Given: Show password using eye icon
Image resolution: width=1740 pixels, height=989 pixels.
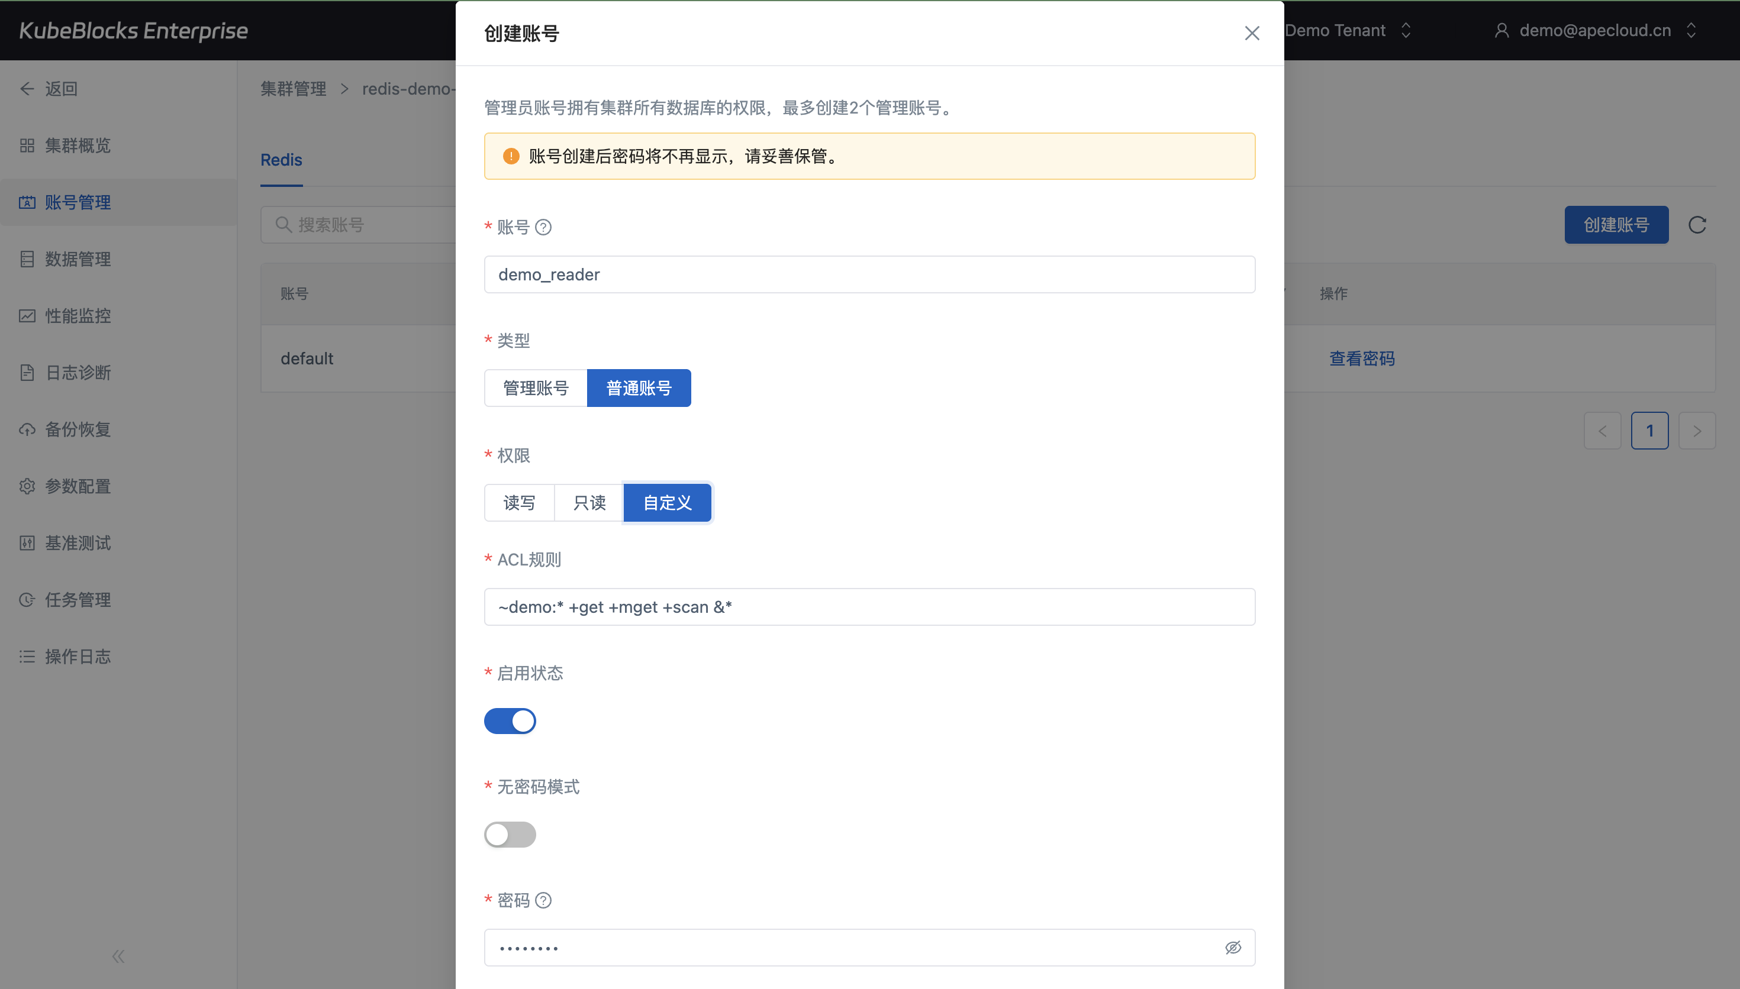Looking at the screenshot, I should (x=1232, y=948).
